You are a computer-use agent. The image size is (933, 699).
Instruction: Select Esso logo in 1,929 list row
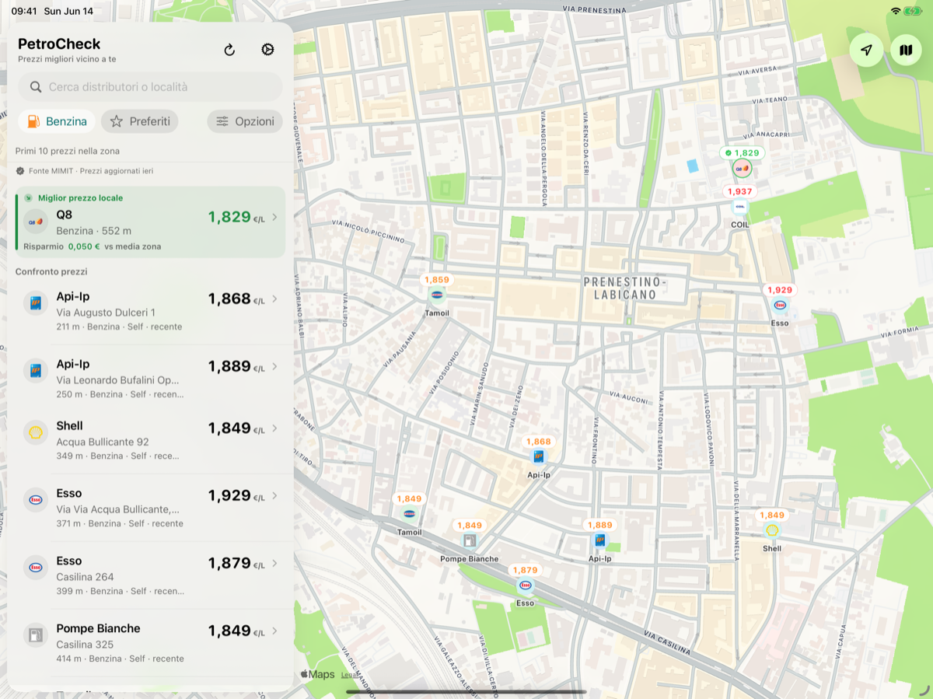click(35, 500)
